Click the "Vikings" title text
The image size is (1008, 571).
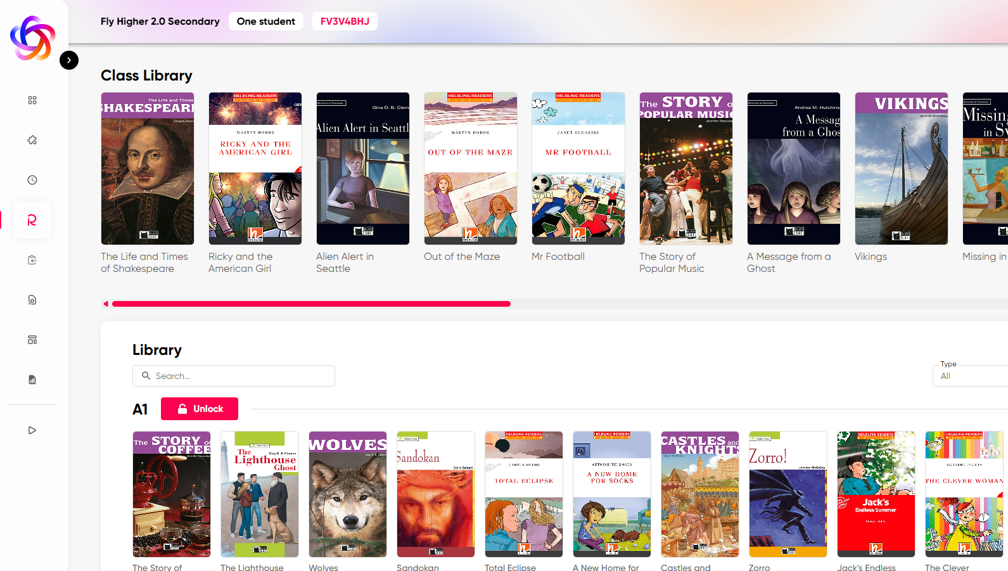coord(871,257)
